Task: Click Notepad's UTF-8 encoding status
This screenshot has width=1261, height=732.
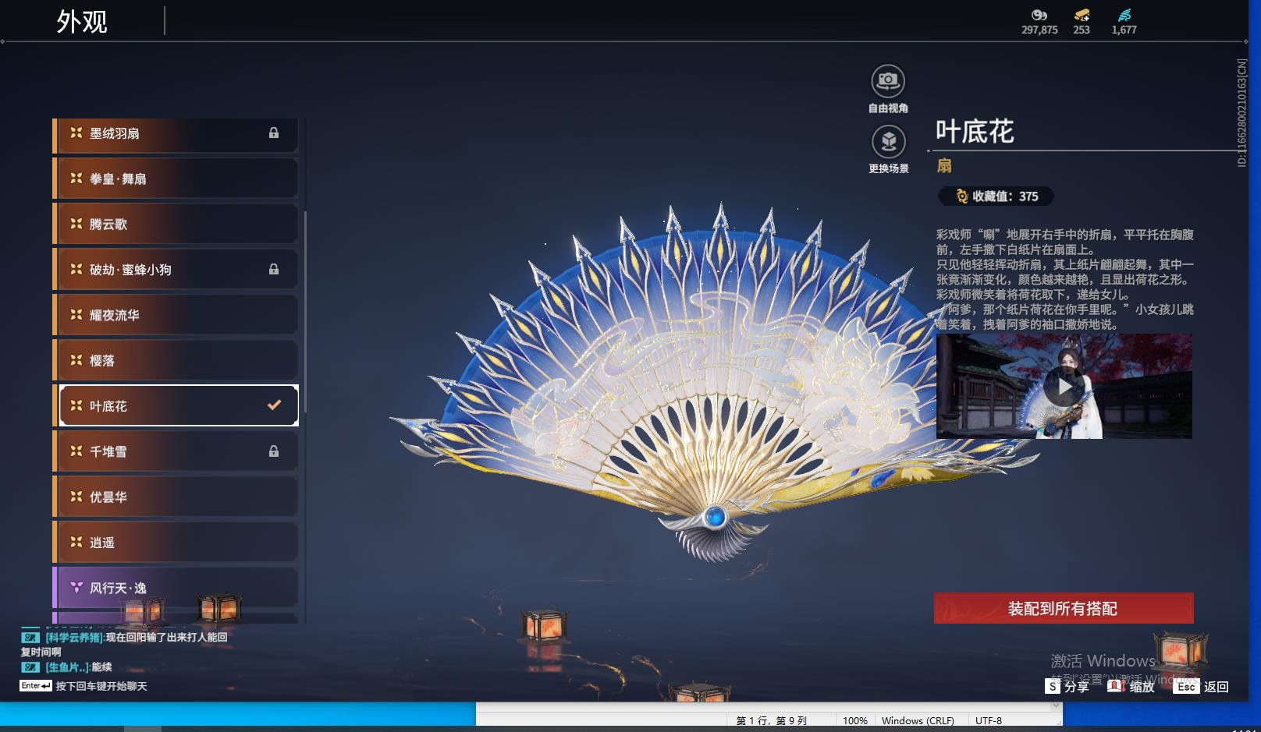Action: click(989, 721)
